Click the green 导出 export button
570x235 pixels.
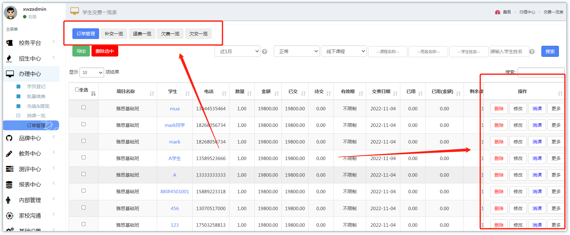coord(81,51)
